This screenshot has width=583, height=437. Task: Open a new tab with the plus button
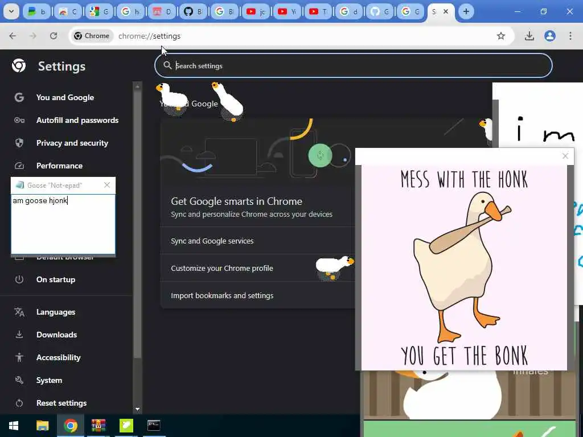tap(466, 11)
